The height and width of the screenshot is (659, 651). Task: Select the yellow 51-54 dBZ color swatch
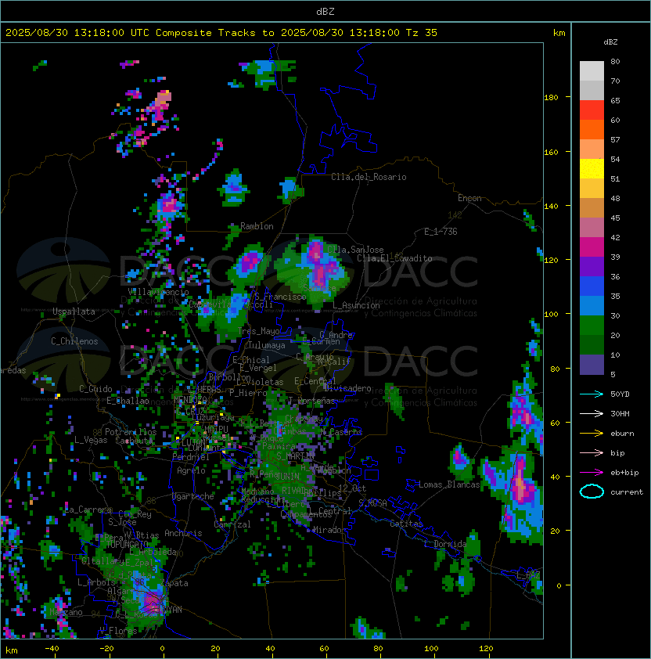coord(592,169)
